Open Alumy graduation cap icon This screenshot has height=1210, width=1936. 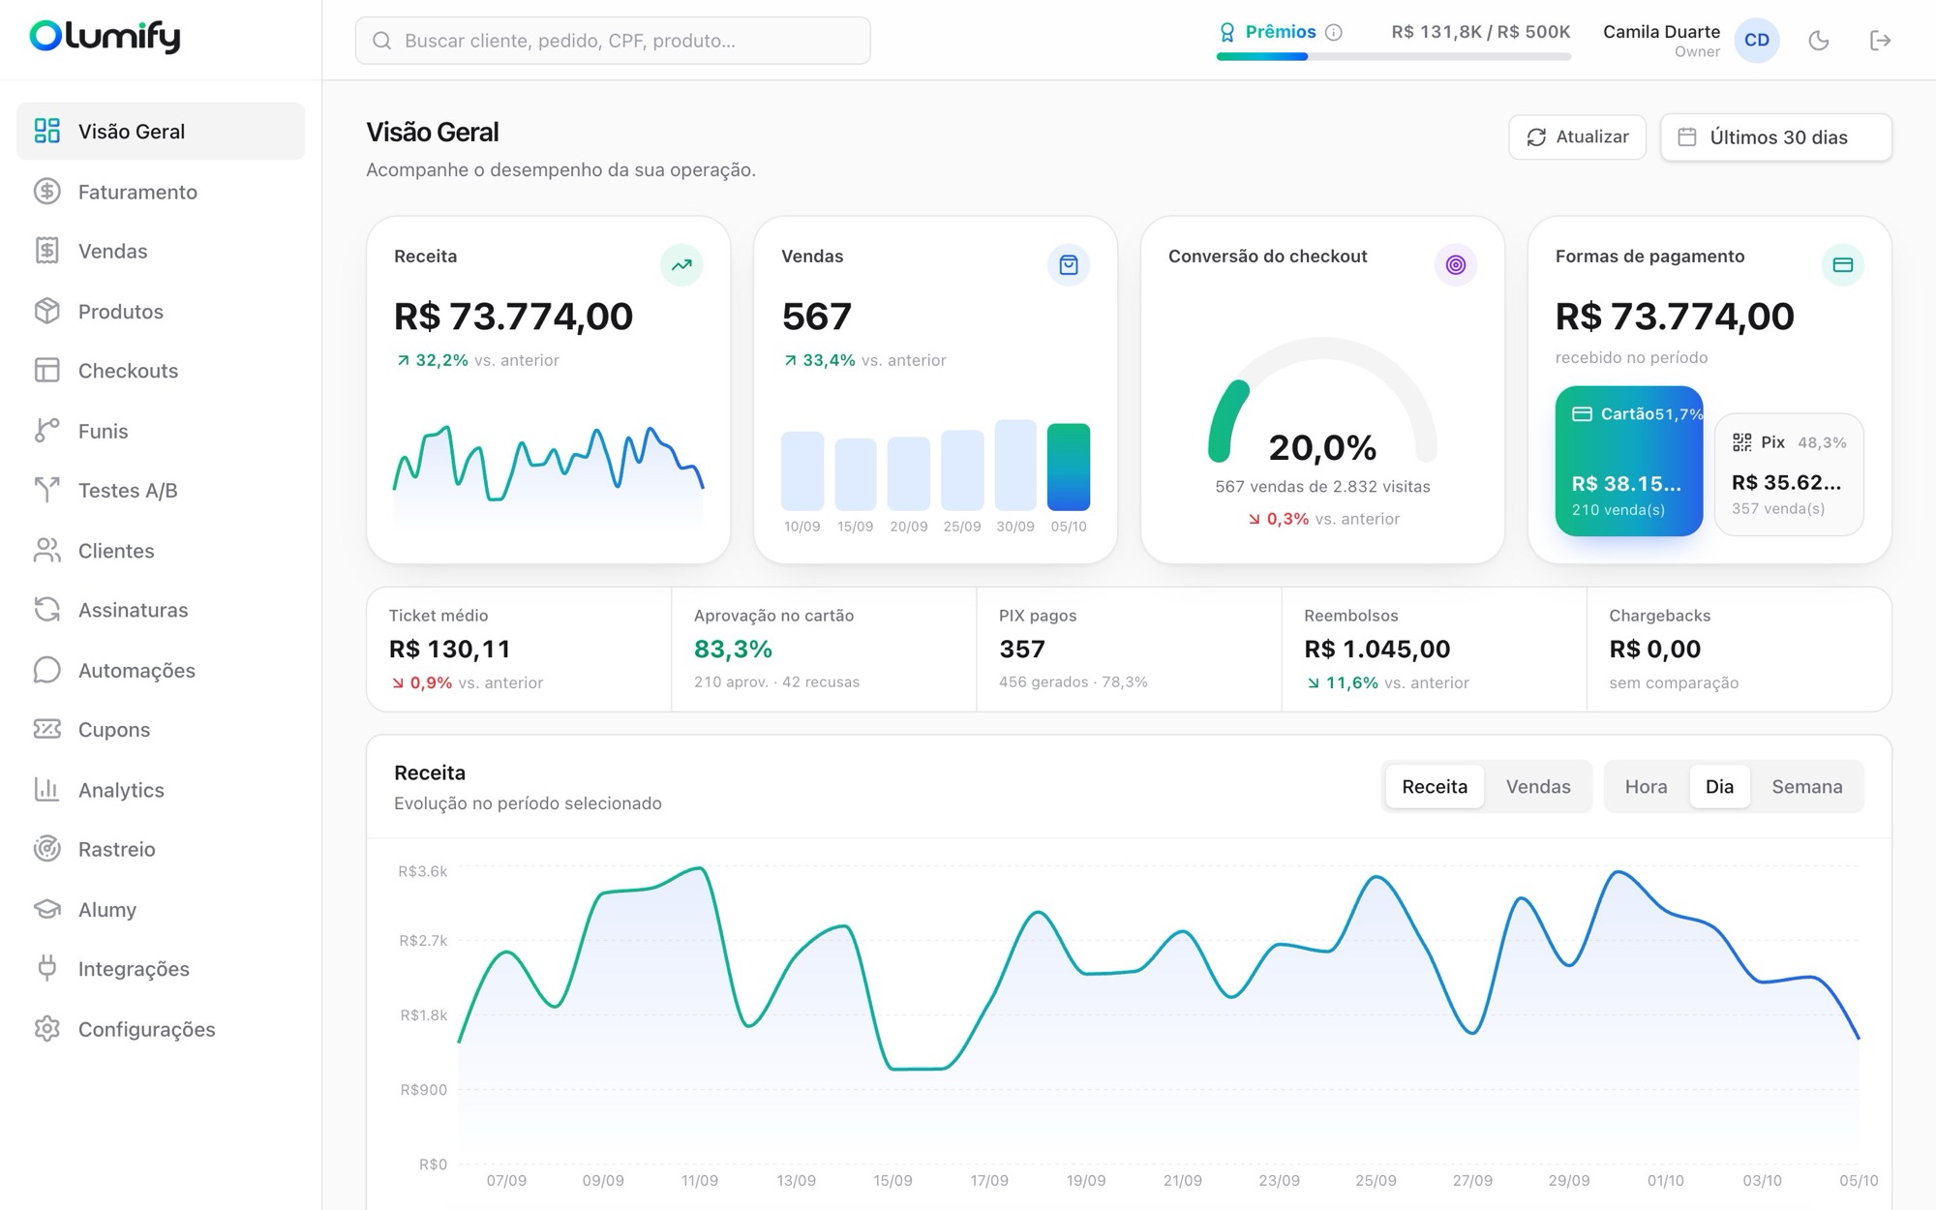[46, 909]
